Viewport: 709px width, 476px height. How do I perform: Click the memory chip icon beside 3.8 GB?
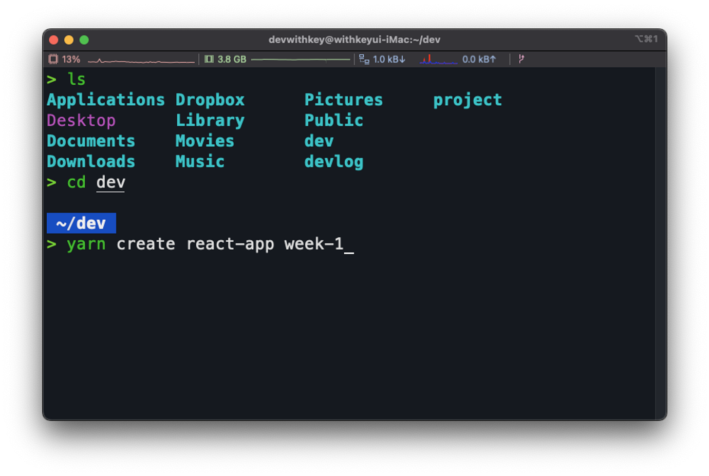coord(209,59)
